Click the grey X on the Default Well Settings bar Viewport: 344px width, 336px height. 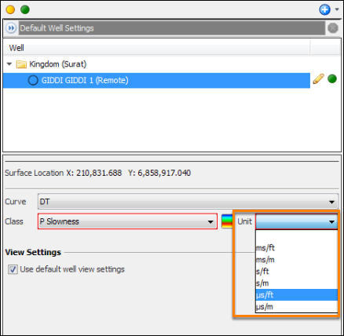[x=333, y=27]
